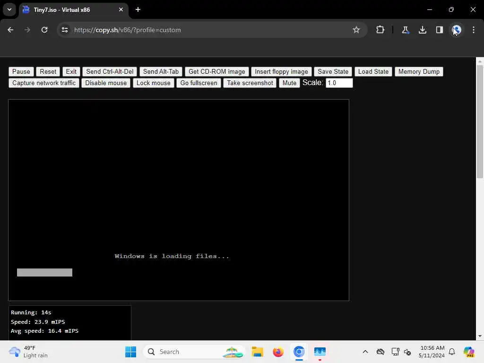The width and height of the screenshot is (484, 363).
Task: Click the Speed: 23.9 mIPS text
Action: click(x=38, y=321)
